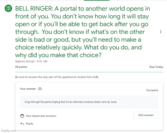The height and width of the screenshot is (133, 167).
Task: Click the reply arrow icon
Action: coord(22,124)
